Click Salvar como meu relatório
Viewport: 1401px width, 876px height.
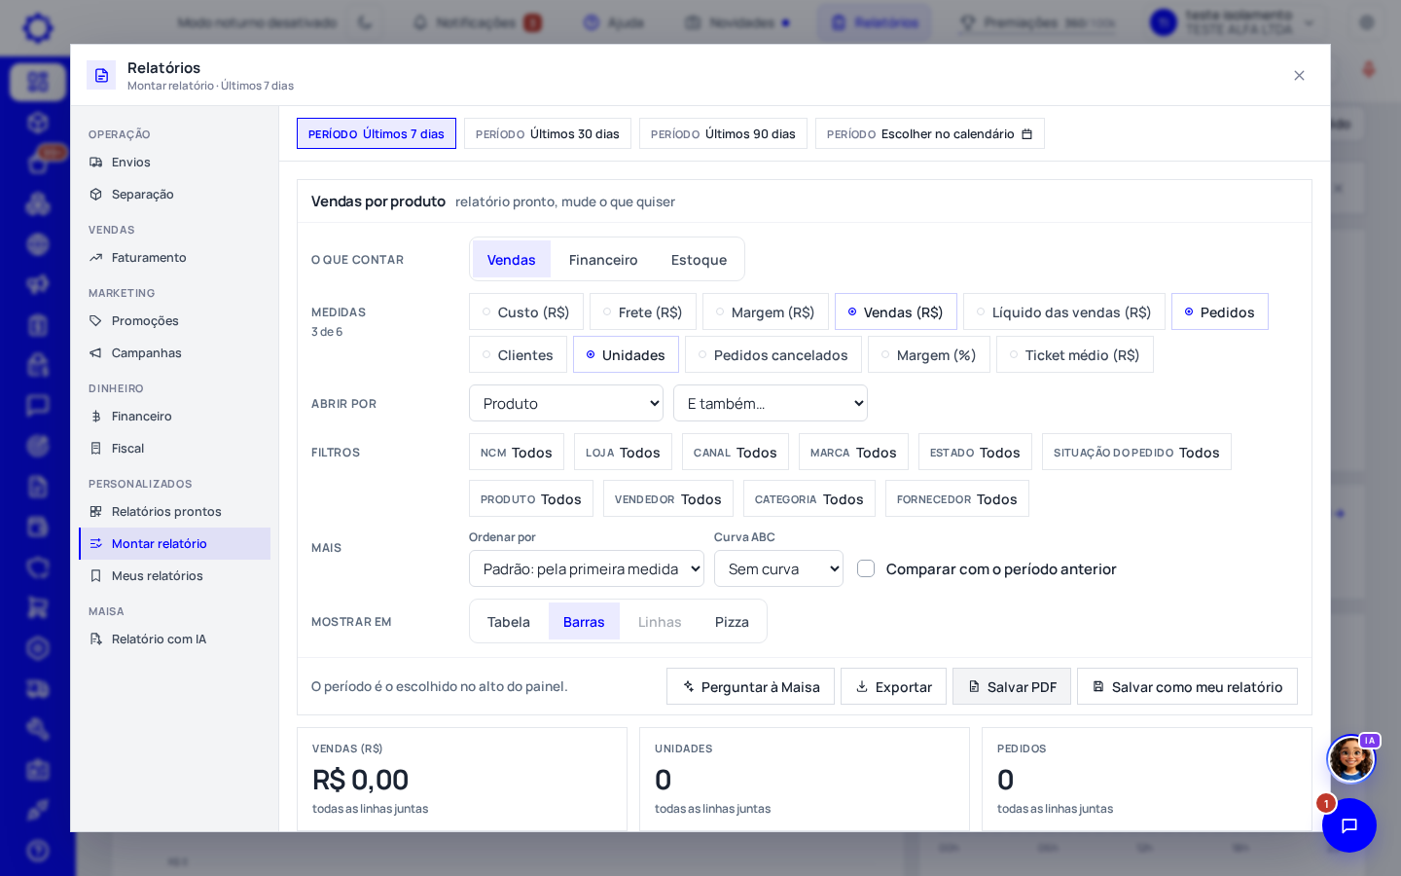click(x=1187, y=687)
